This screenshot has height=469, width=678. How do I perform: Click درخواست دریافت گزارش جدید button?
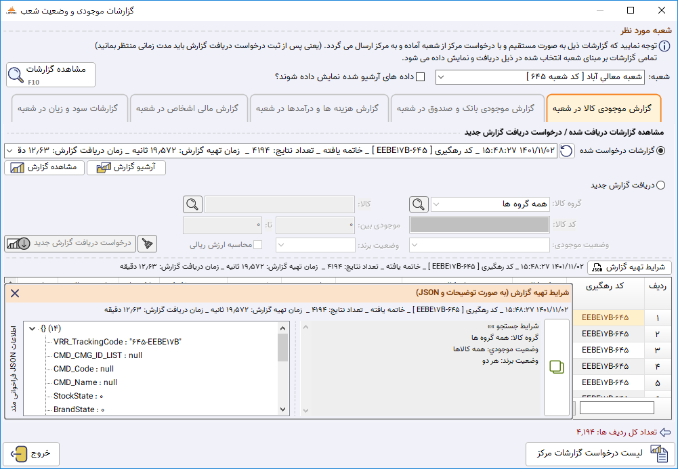70,244
